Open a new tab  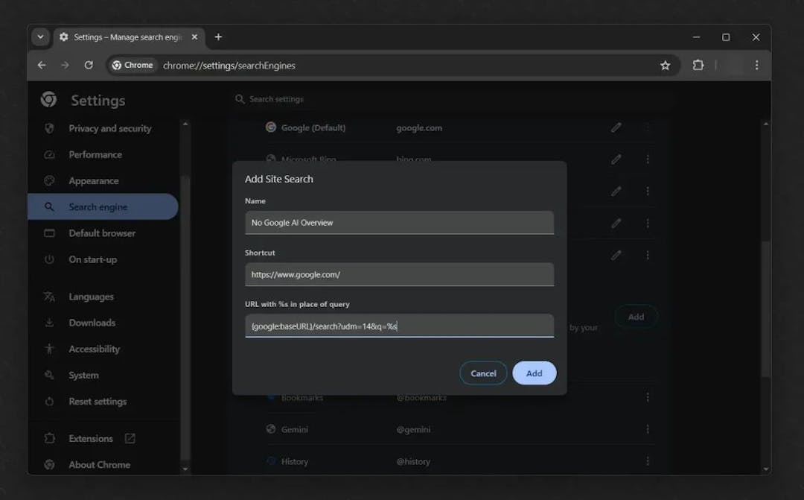(x=218, y=37)
